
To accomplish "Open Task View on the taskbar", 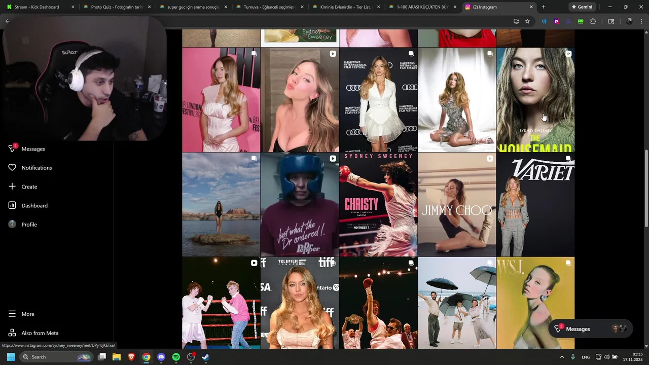I will pyautogui.click(x=102, y=357).
